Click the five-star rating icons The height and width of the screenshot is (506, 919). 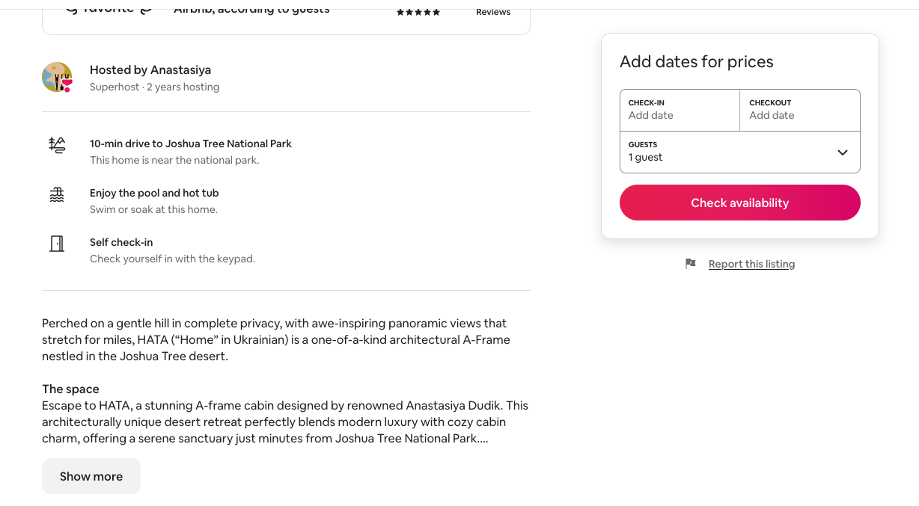coord(418,13)
